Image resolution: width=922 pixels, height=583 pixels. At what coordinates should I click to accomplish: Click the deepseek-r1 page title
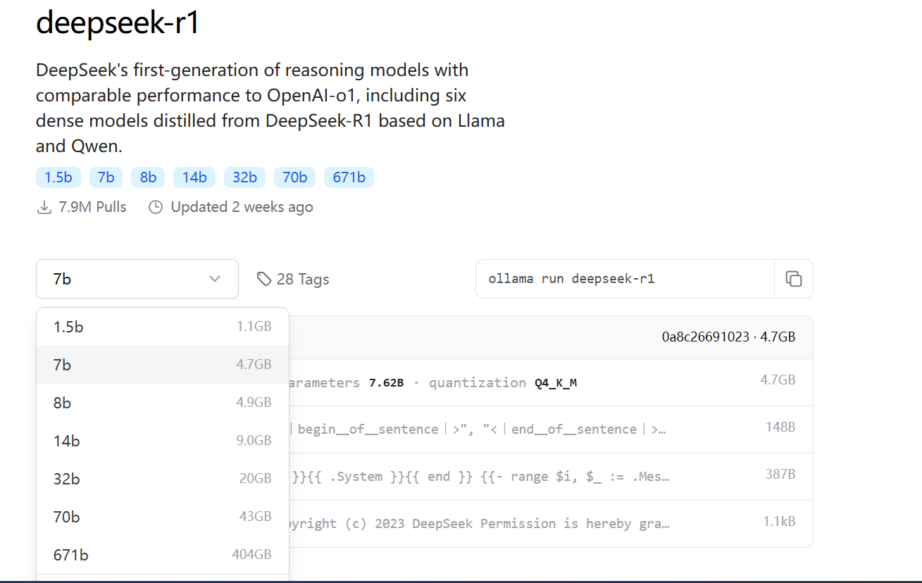point(117,23)
